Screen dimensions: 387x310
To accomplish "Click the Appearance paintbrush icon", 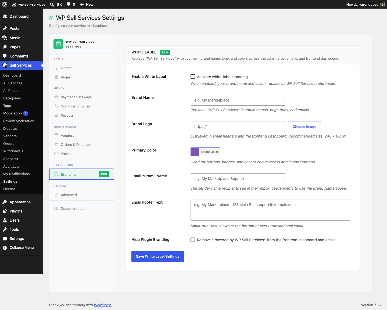I will tap(5, 202).
